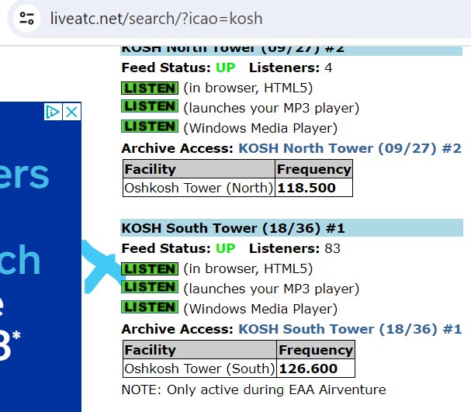Screen dimensions: 471x412
Task: Select the 126.600 frequency cell
Action: 316,369
